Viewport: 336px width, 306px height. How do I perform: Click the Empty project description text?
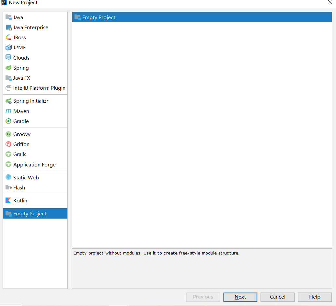click(x=156, y=253)
